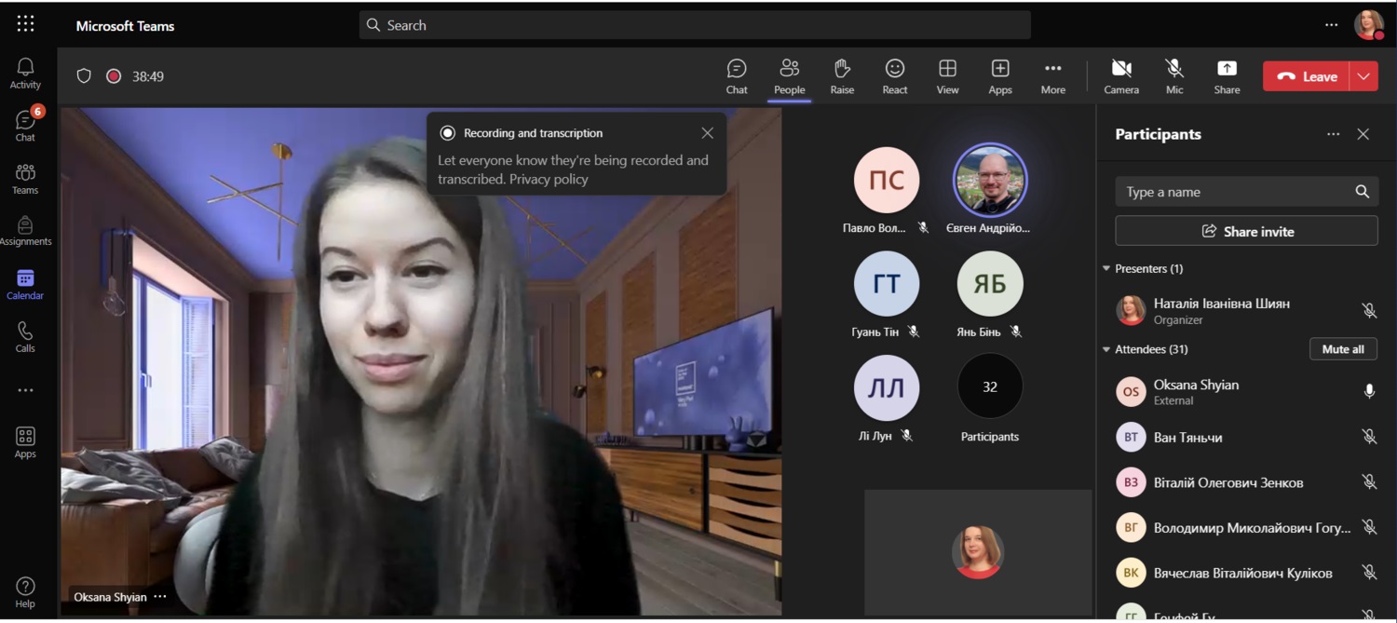Open the More actions menu in toolbar
This screenshot has height=623, width=1397.
click(1052, 75)
